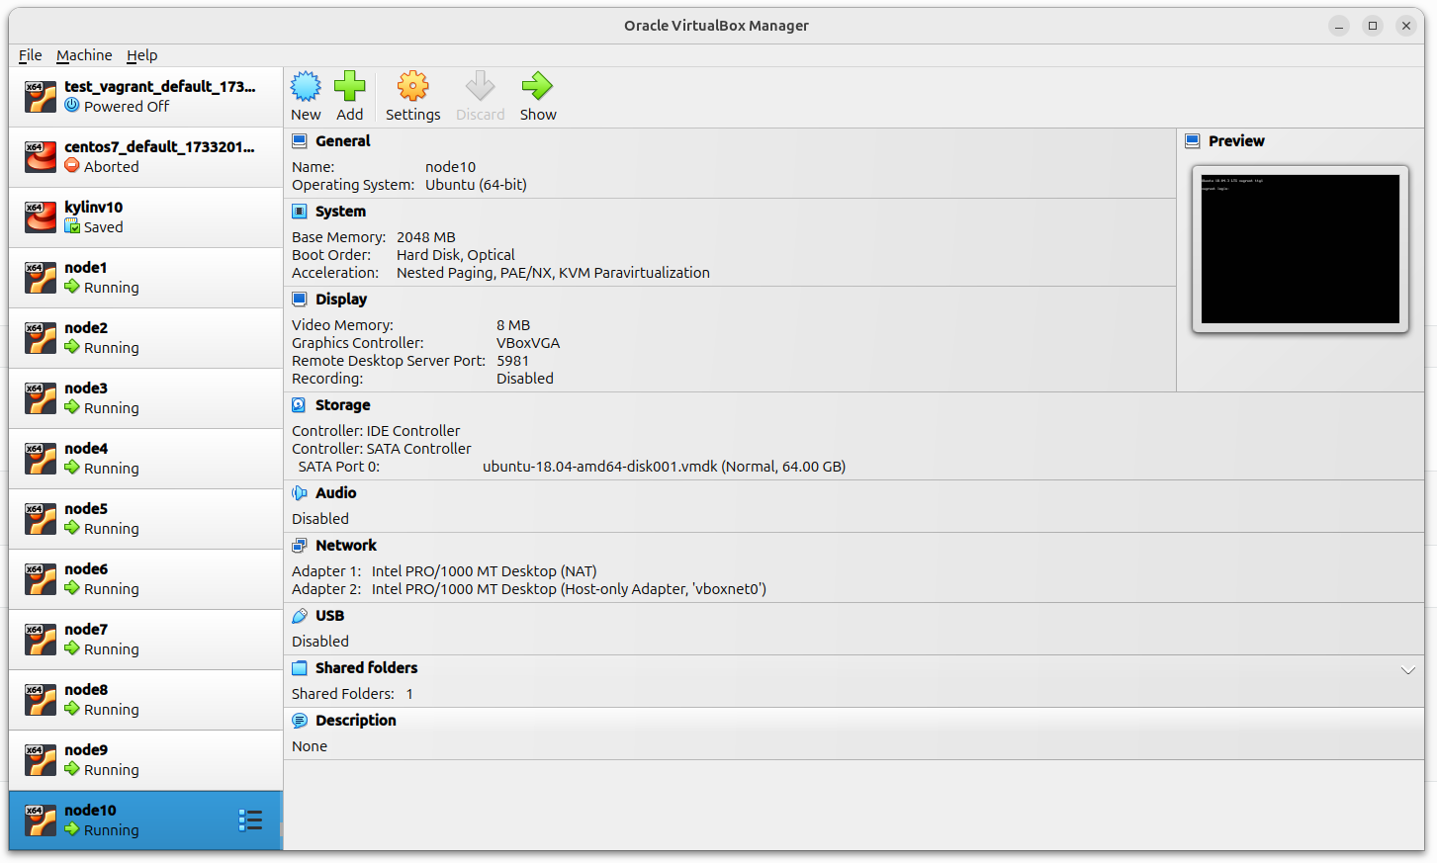1437x863 pixels.
Task: Click the Shared folders section icon
Action: click(300, 668)
